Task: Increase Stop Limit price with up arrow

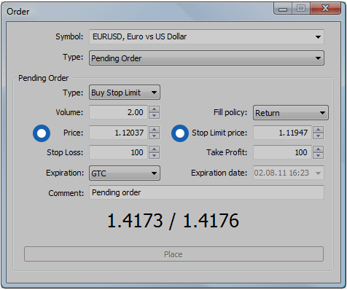Action: click(x=319, y=129)
